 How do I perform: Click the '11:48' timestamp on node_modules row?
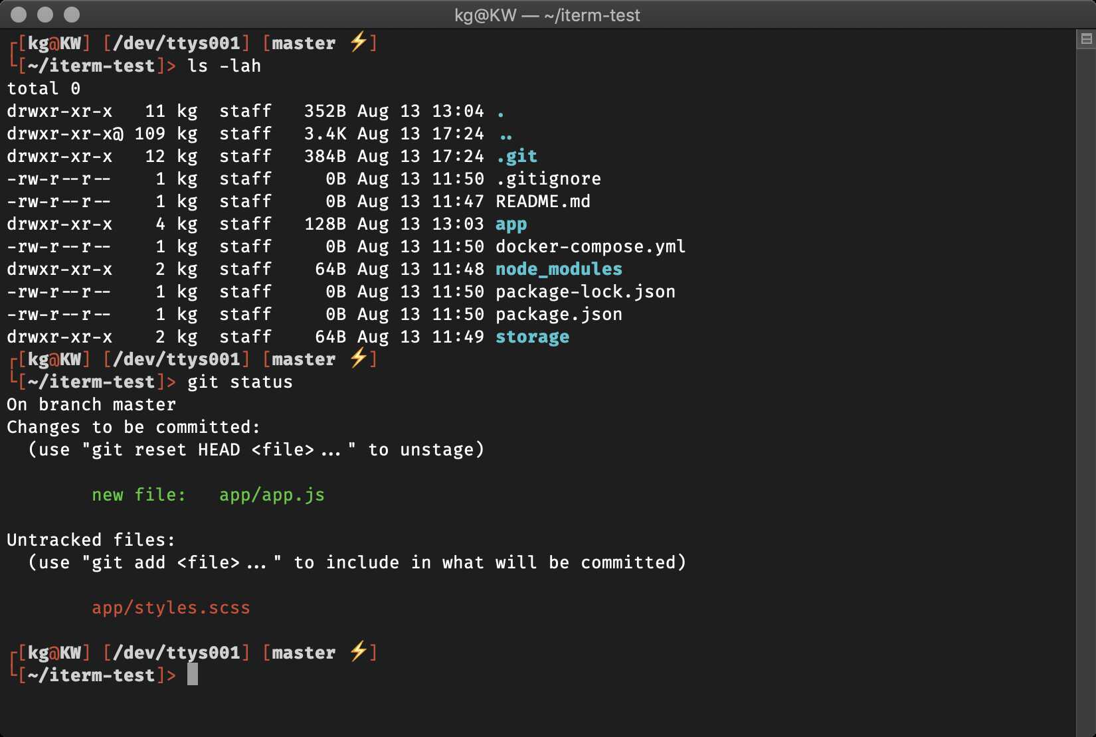458,269
